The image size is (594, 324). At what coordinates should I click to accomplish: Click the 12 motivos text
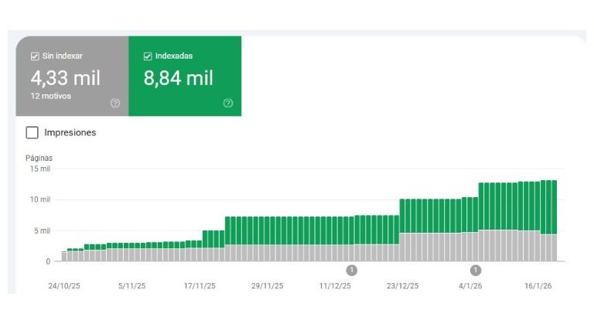point(51,97)
